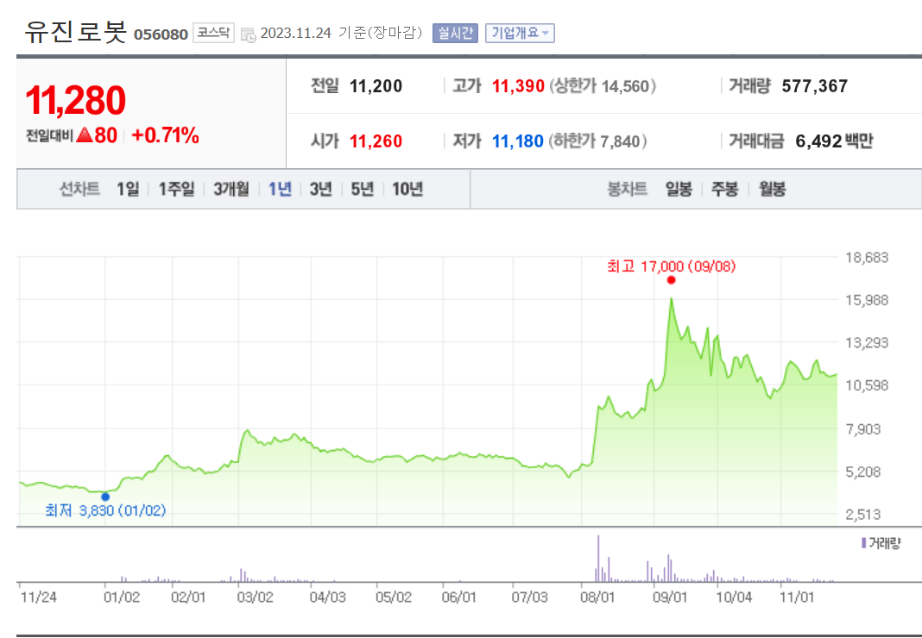Click the 고가 value 11,390
The height and width of the screenshot is (638, 922).
coord(518,86)
